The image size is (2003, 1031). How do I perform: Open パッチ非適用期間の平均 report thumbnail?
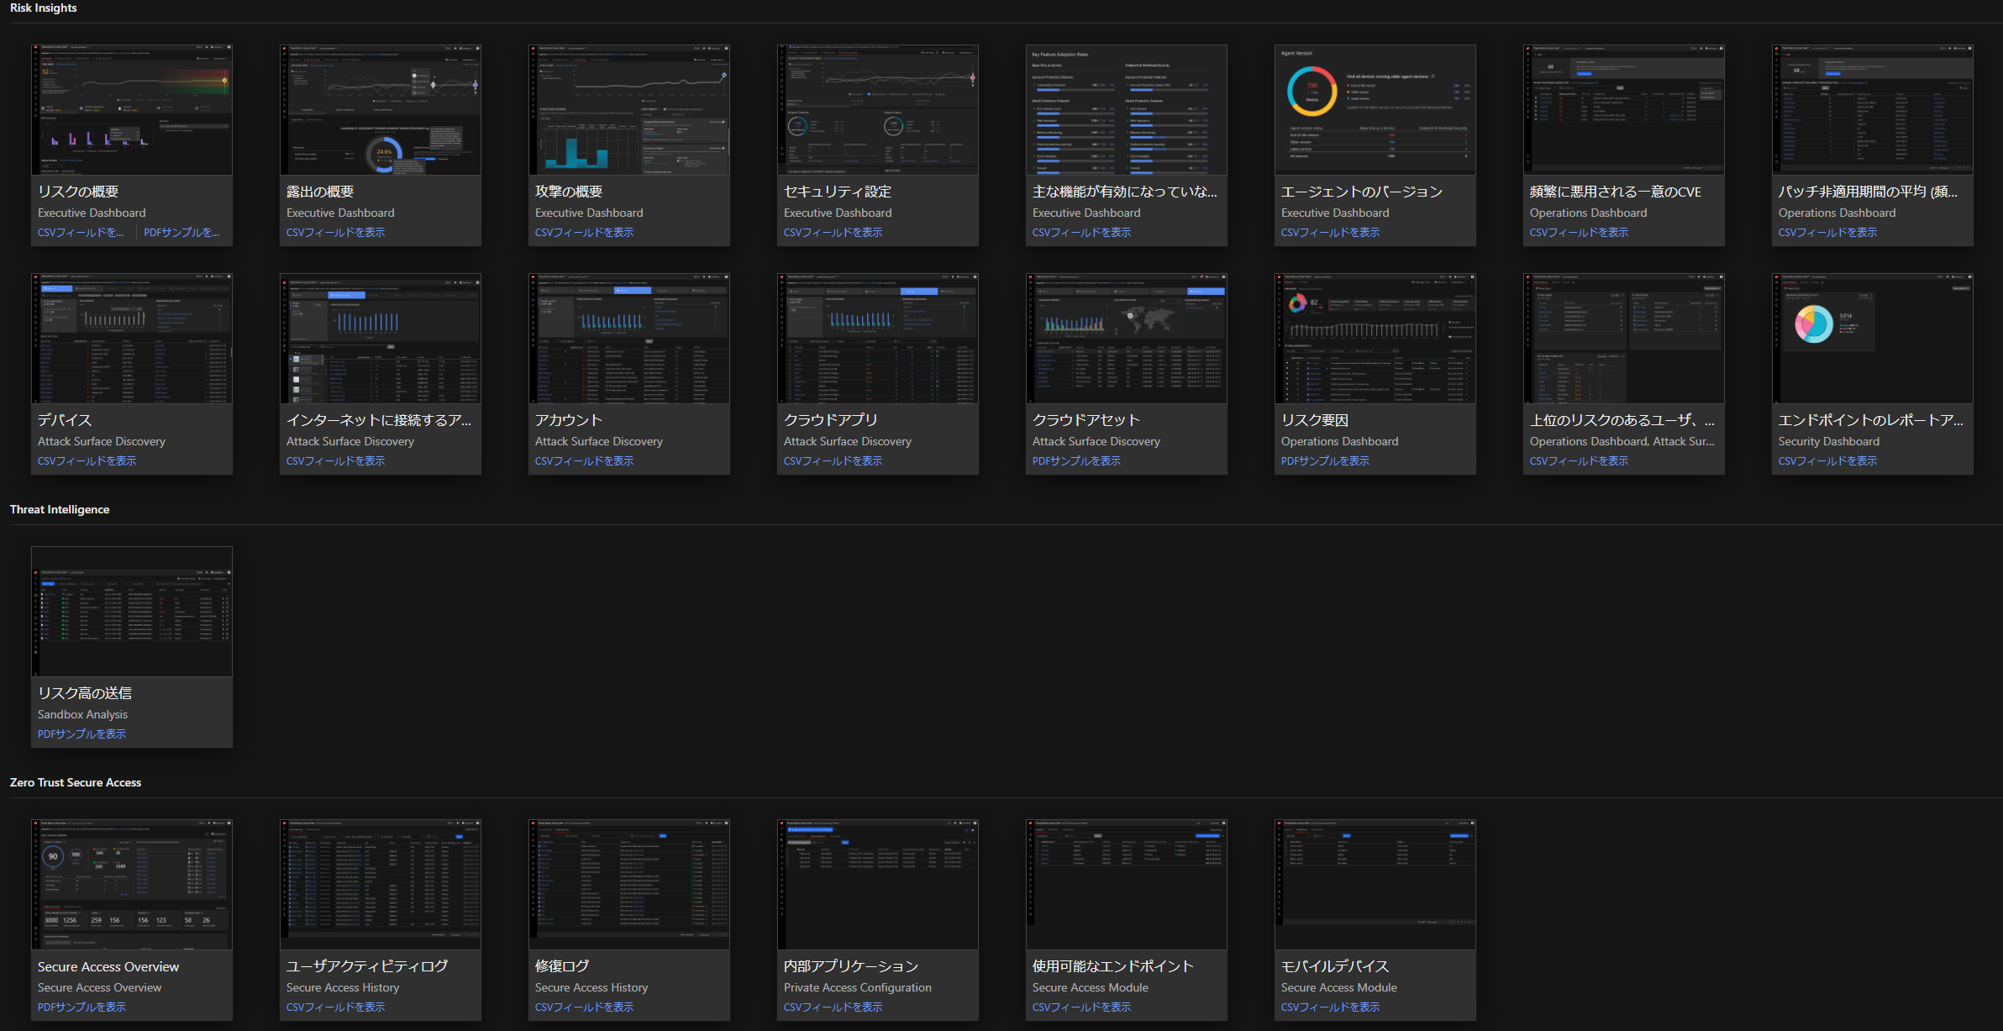coord(1872,110)
